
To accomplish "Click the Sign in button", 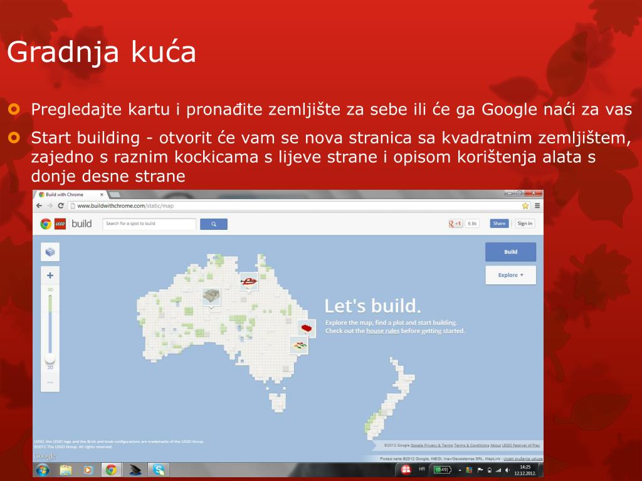I will click(525, 224).
